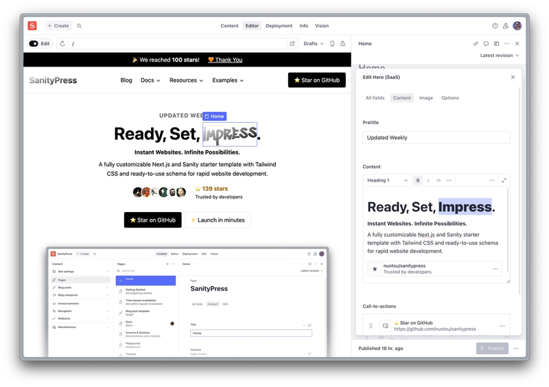Open content editor insert menu ellipsis
The height and width of the screenshot is (387, 549).
(492, 180)
